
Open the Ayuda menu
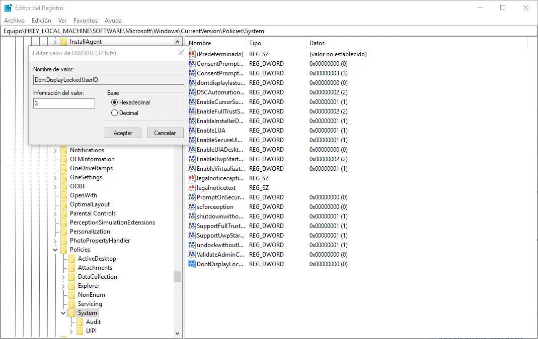pos(113,21)
